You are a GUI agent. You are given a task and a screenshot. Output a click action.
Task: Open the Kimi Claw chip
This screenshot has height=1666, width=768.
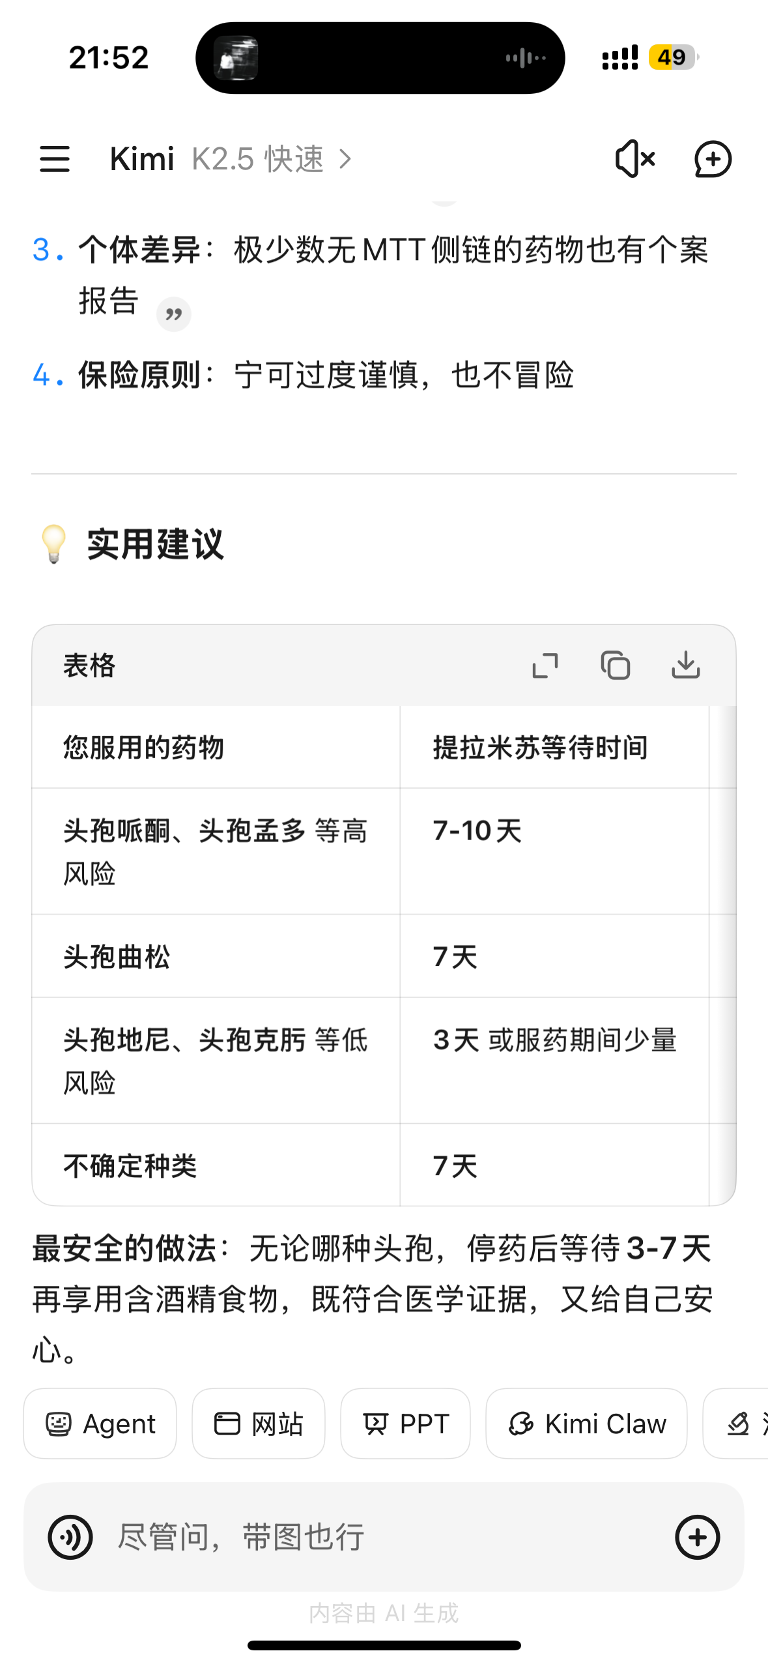586,1424
